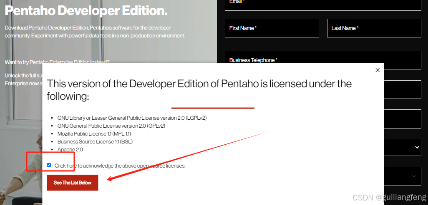Viewport: 428px width, 205px height.
Task: Click the GNU General Public License GPLv2 item
Action: pos(111,126)
